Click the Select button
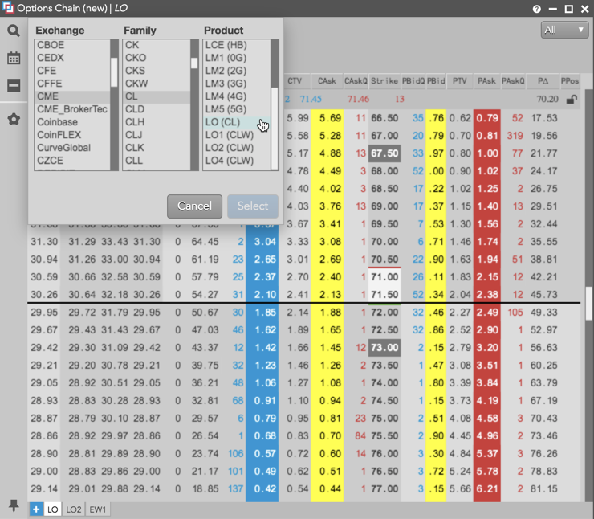 click(x=252, y=206)
